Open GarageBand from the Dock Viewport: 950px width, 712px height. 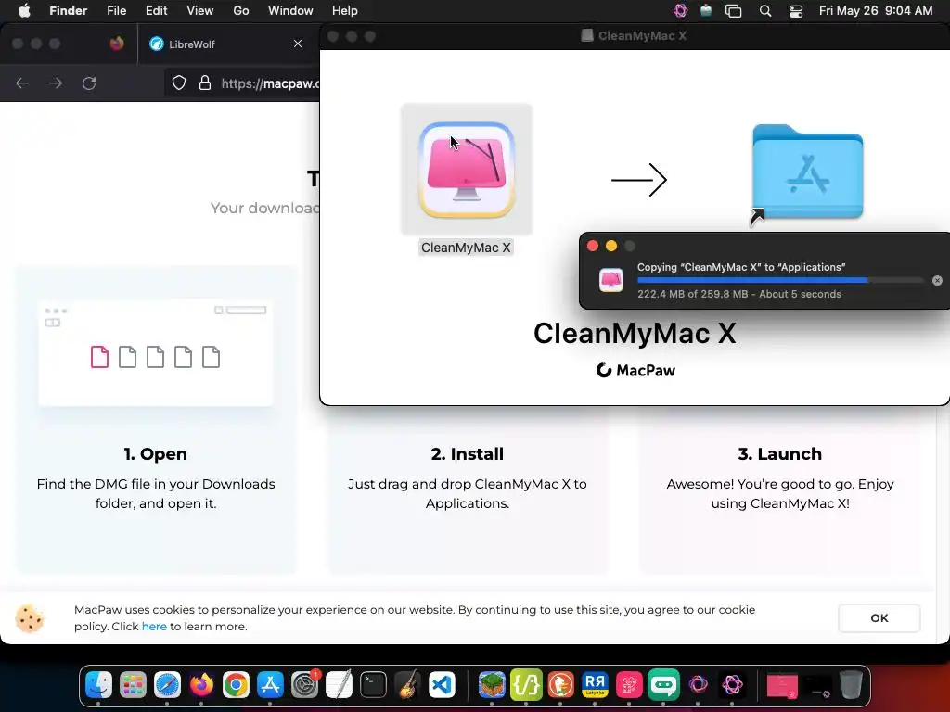point(408,685)
